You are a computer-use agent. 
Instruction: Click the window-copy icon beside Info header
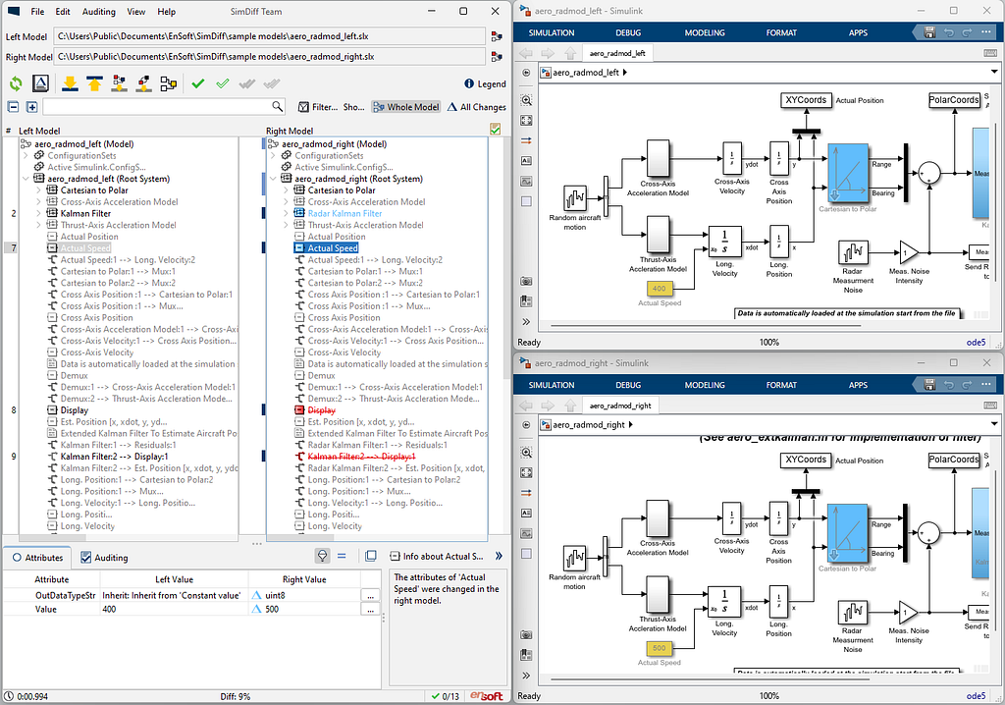[x=370, y=556]
